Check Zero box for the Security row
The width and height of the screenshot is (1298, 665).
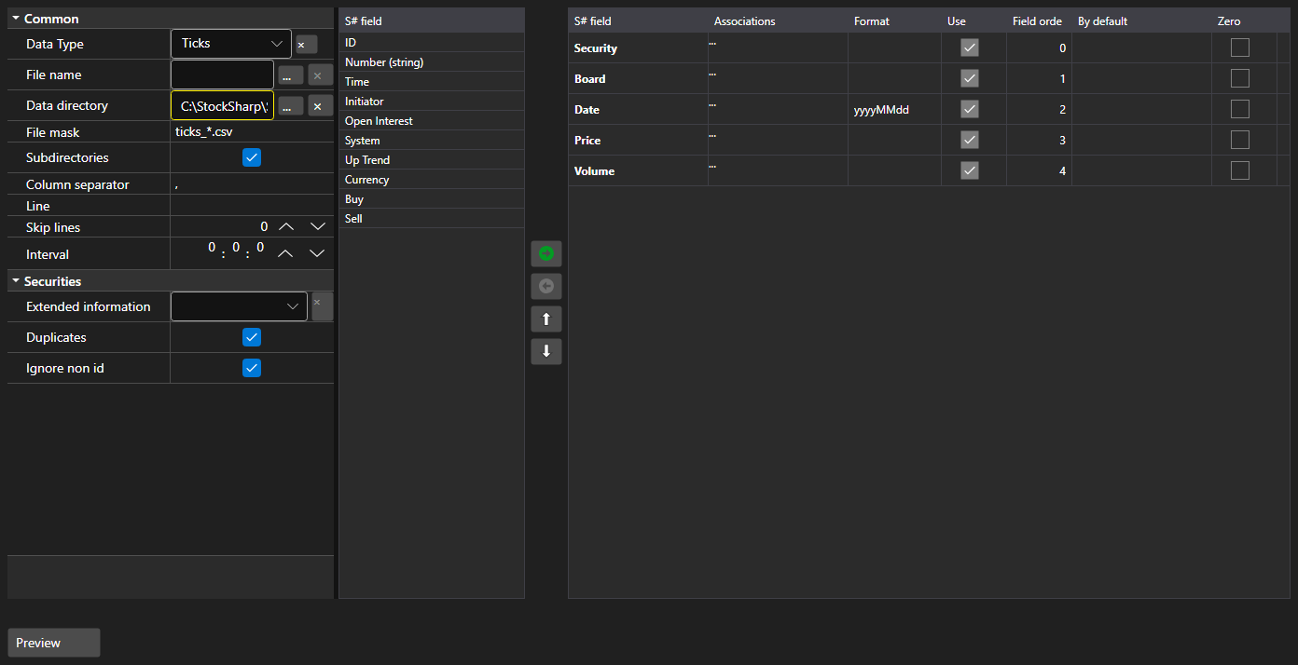coord(1240,47)
